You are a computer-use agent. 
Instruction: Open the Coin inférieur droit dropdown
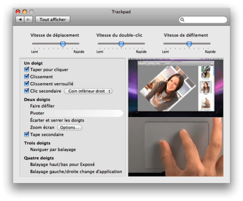pos(88,91)
